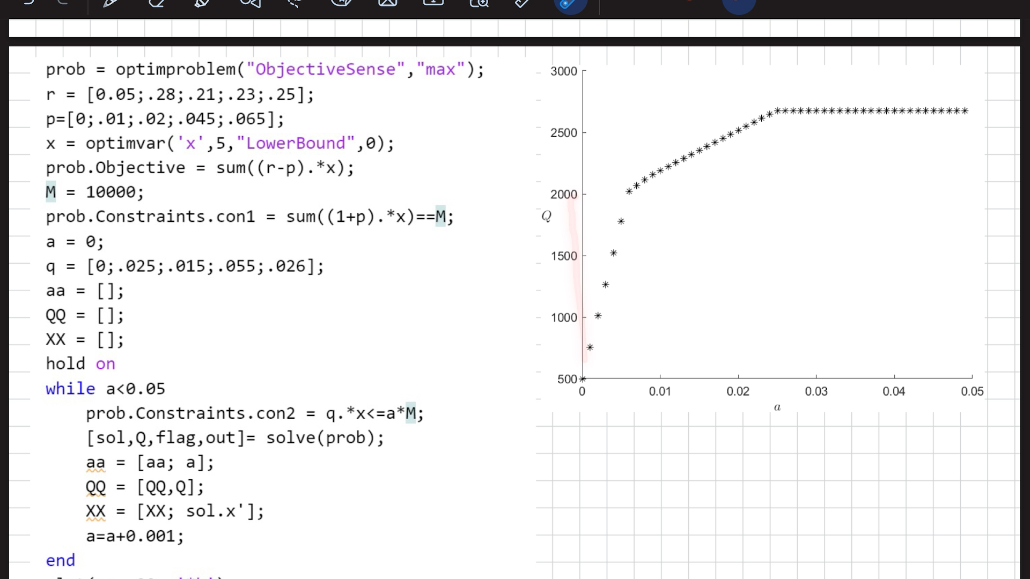Viewport: 1030px width, 579px height.
Task: Click the line defining vector r
Action: coord(180,95)
